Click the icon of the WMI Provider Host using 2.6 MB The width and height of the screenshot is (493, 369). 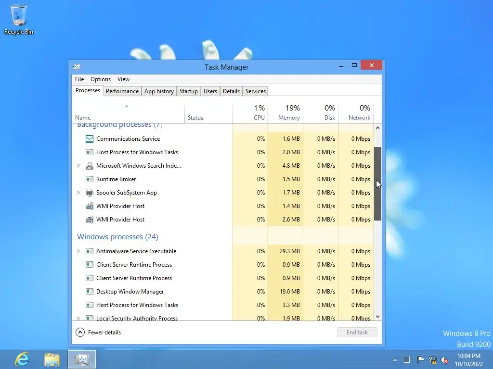(x=90, y=220)
